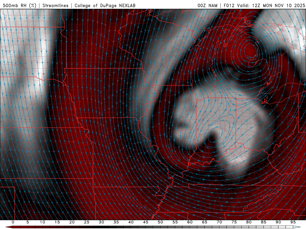Click the colorbar tick label "10"
The height and width of the screenshot is (229, 306).
(x=42, y=222)
